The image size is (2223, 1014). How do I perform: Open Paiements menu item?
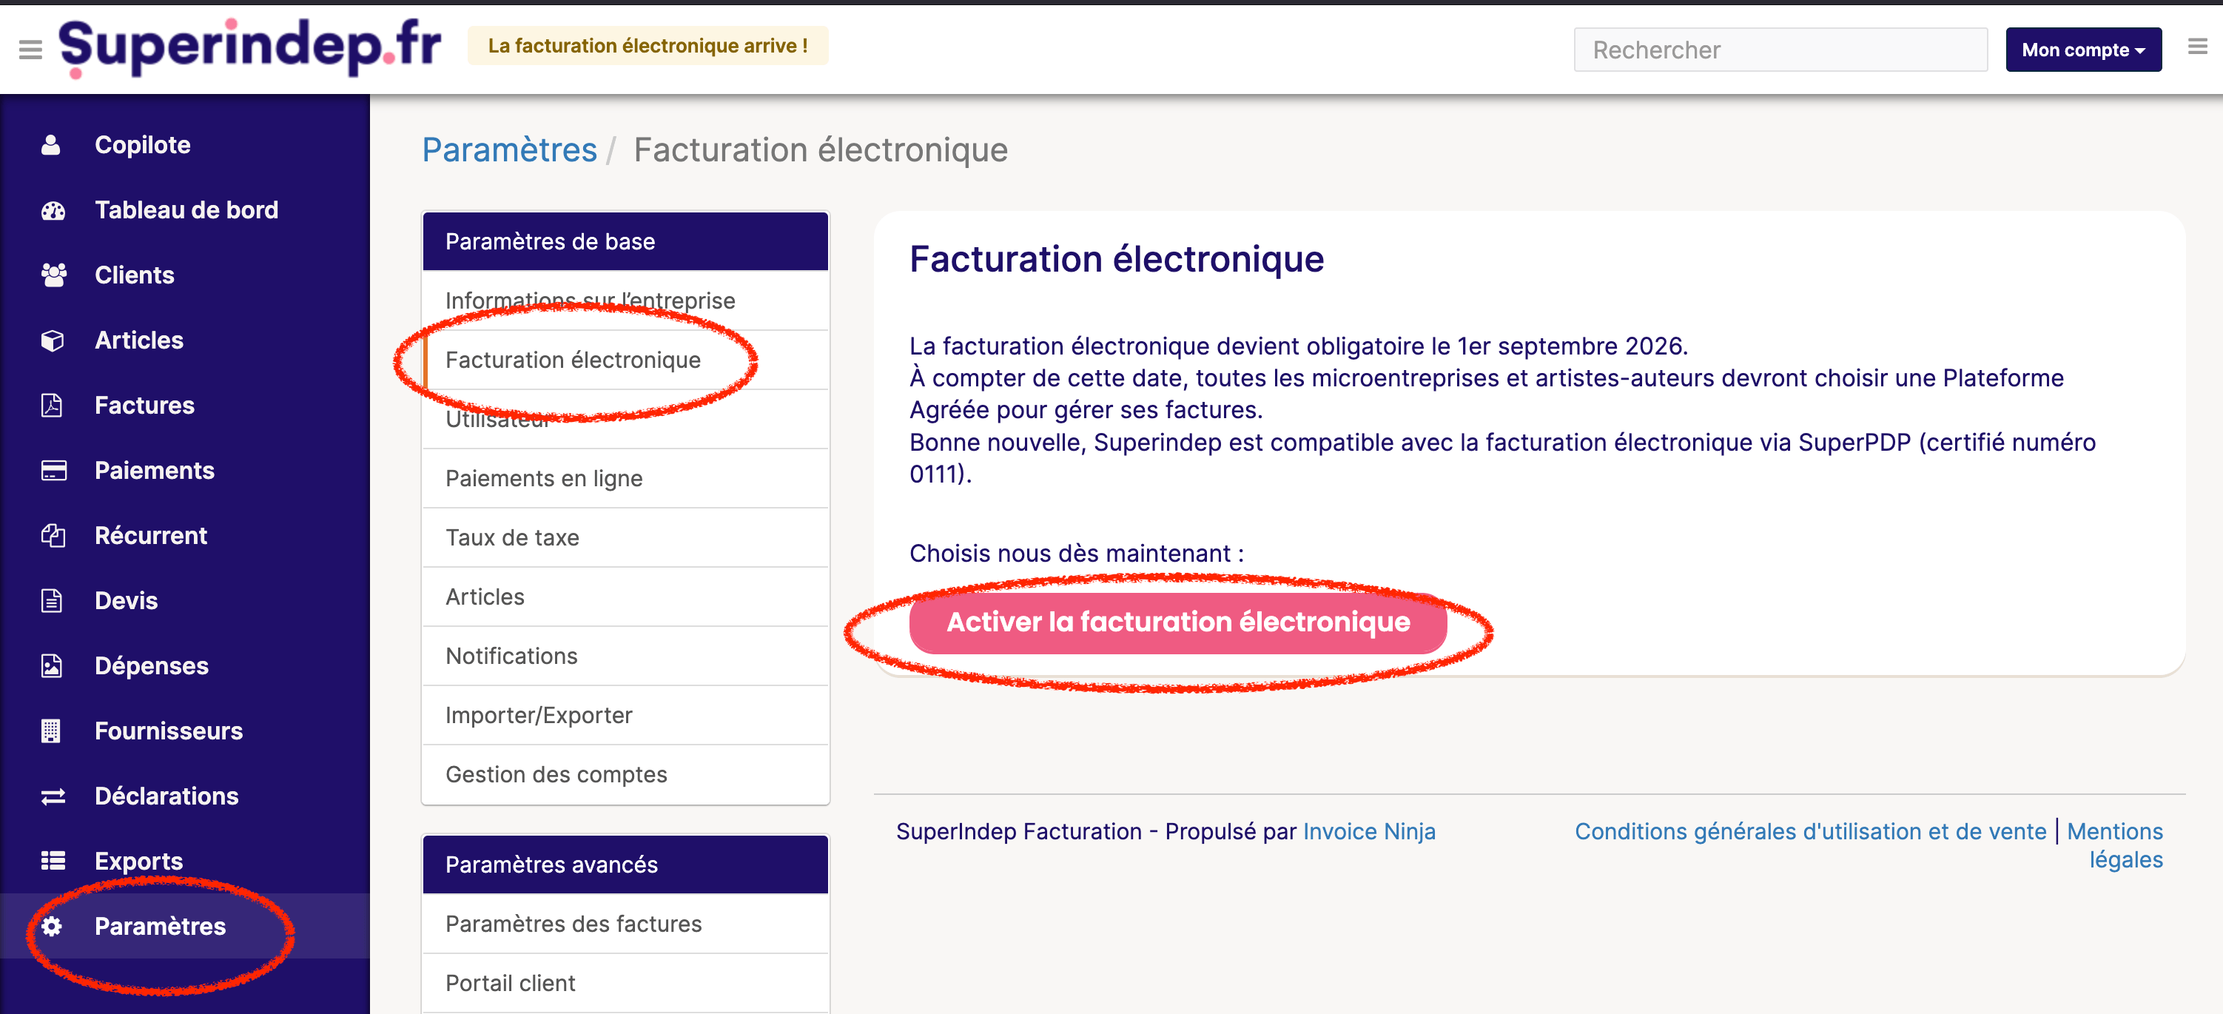185,470
